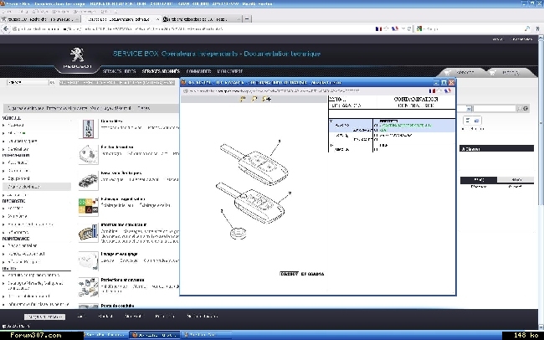Click the first yellow zoom icon in popup toolbar
This screenshot has width=544, height=340.
tap(243, 99)
